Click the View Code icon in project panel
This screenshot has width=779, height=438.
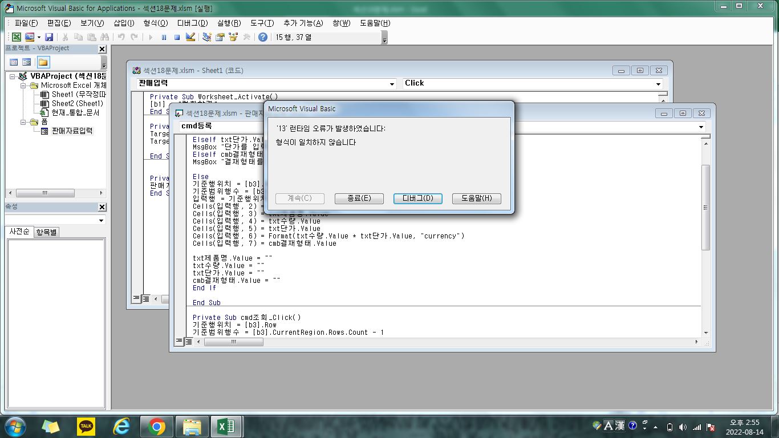[x=14, y=62]
